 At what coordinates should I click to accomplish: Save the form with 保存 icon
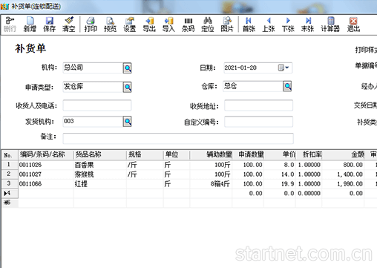pyautogui.click(x=49, y=24)
